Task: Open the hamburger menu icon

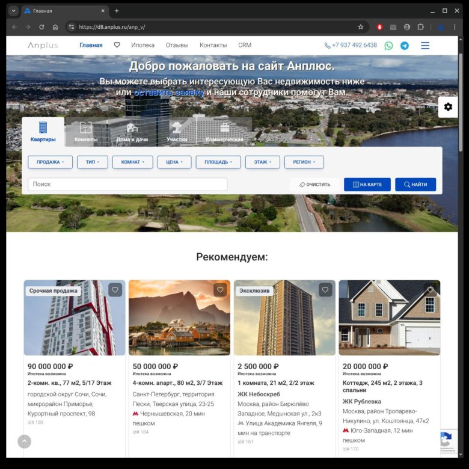Action: [x=425, y=45]
